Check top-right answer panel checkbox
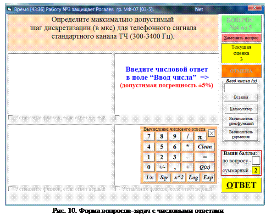 pos(117,117)
